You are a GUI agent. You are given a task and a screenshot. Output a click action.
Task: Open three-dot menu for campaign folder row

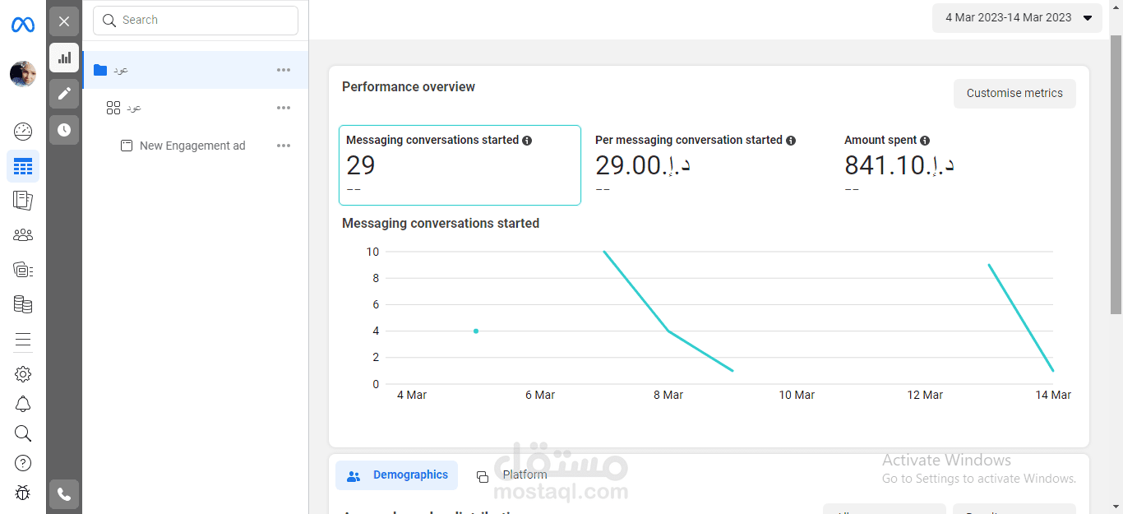pos(284,70)
